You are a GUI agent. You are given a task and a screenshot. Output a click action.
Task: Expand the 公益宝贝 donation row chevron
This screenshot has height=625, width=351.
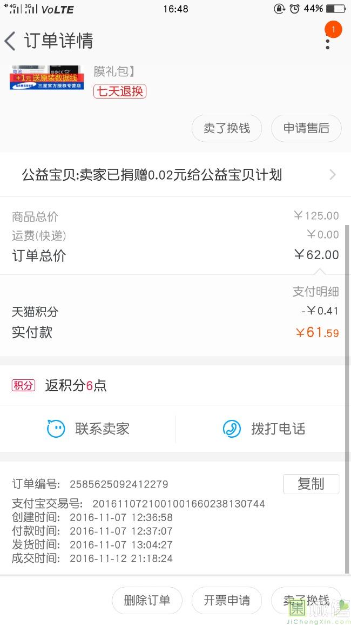point(333,175)
